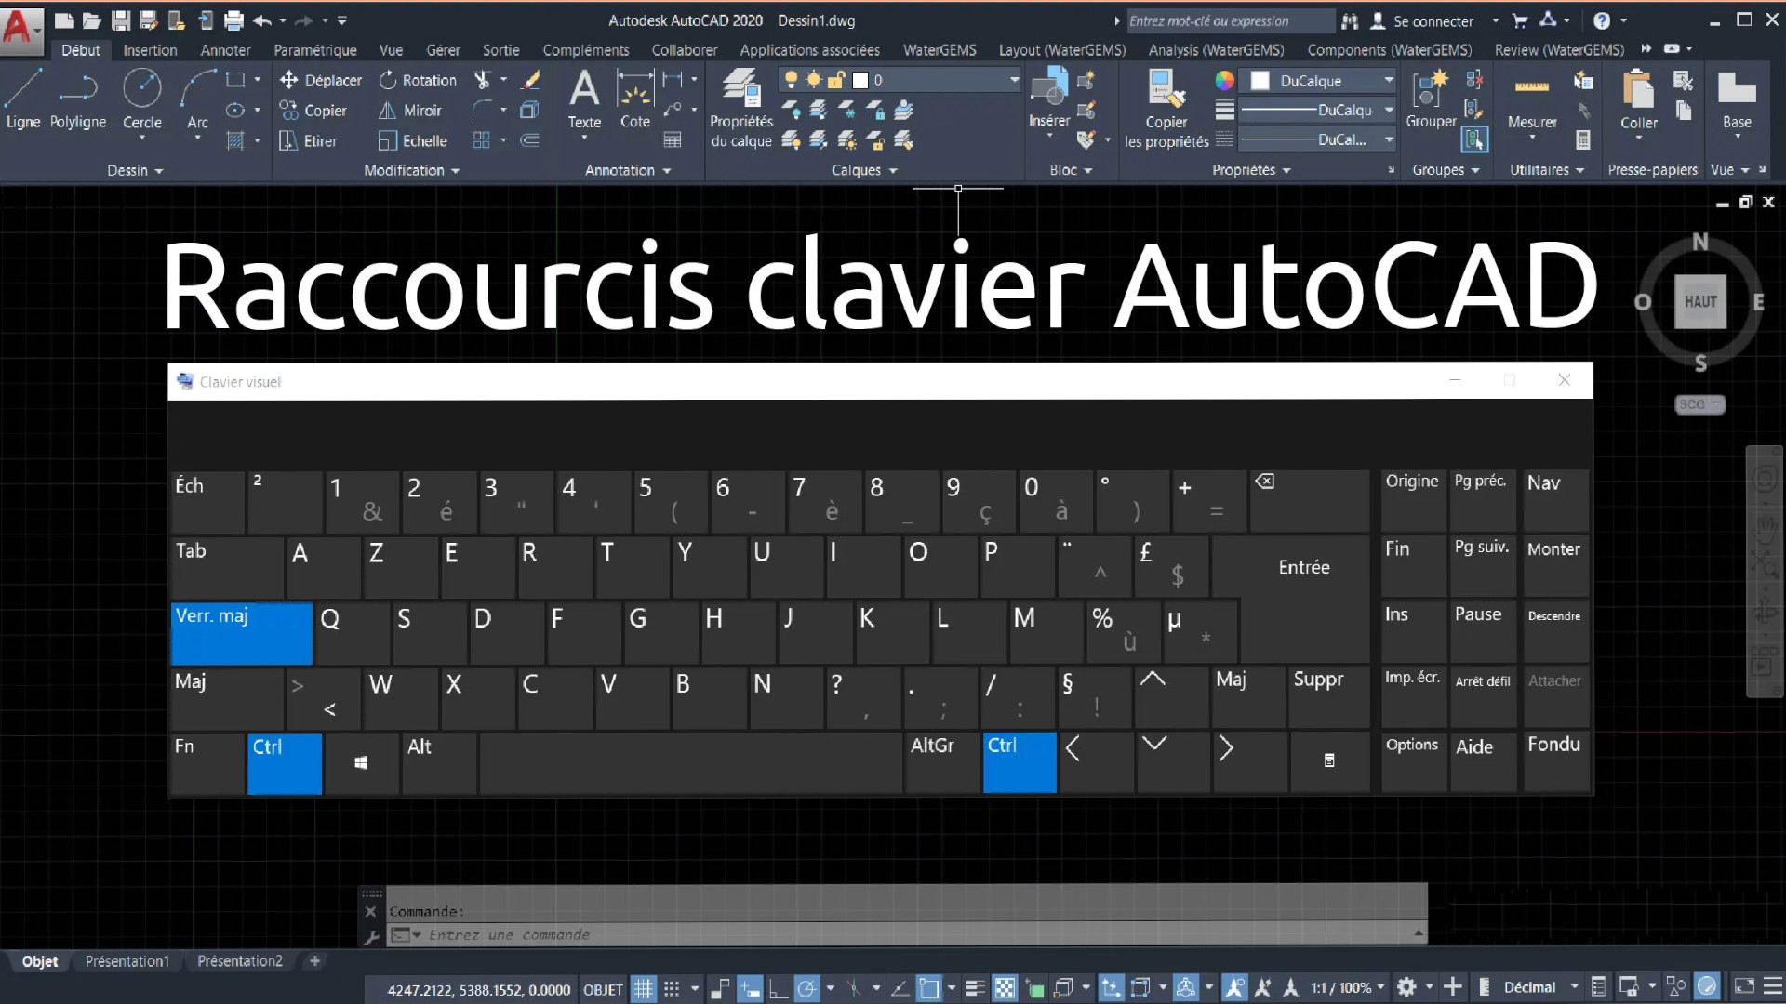Viewport: 1786px width, 1004px height.
Task: Expand the Calques (Layers) panel dropdown
Action: (892, 169)
